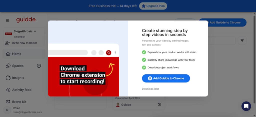The image size is (256, 117).
Task: Click the globe visibility icon on Guidde card
Action: tap(159, 104)
